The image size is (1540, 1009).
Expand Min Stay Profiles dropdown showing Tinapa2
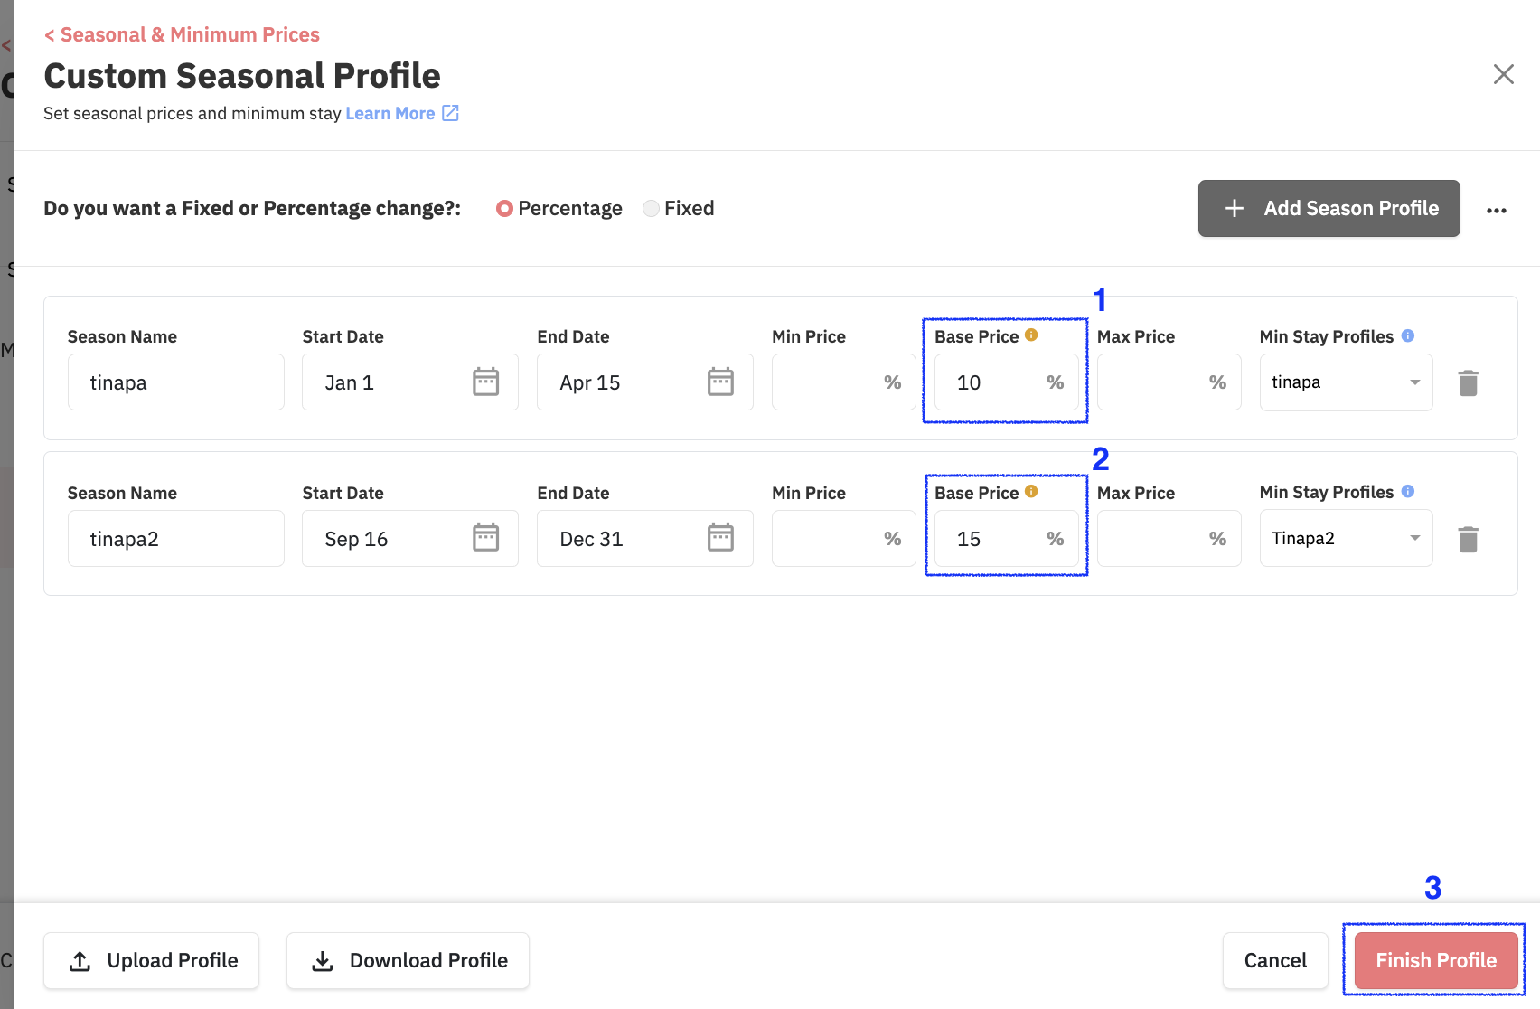pos(1346,538)
